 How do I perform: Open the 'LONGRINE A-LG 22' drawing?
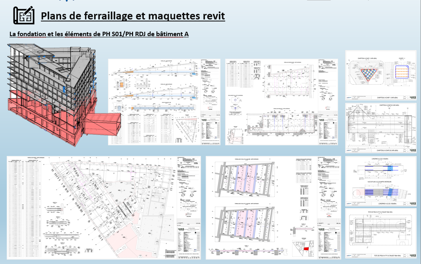[x=381, y=181]
